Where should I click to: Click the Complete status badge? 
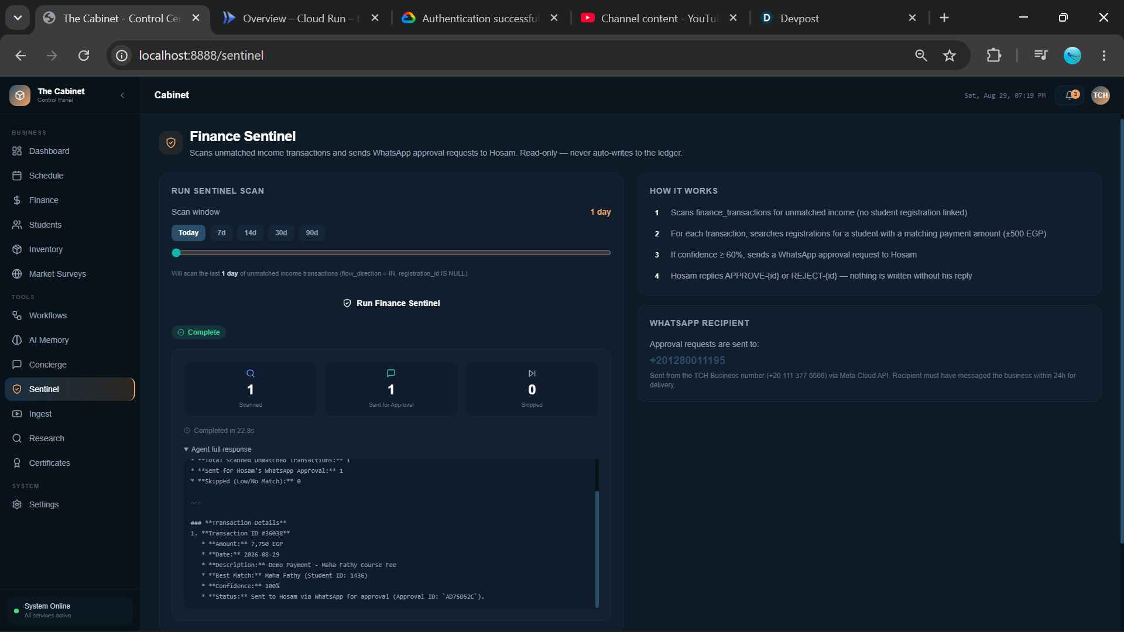pos(198,332)
